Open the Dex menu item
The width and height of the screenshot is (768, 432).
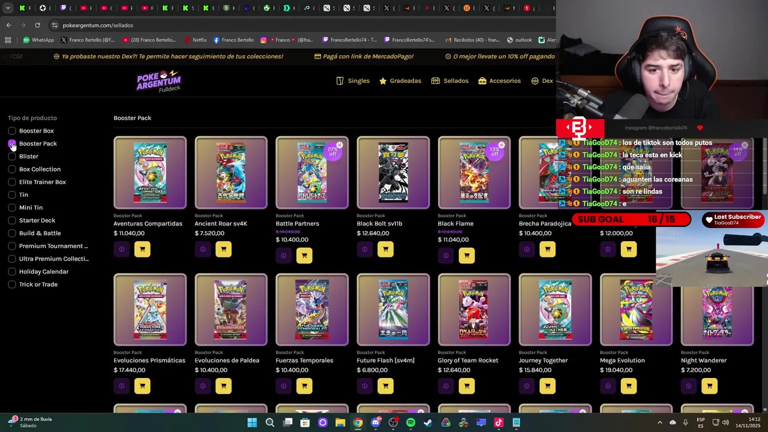[542, 81]
